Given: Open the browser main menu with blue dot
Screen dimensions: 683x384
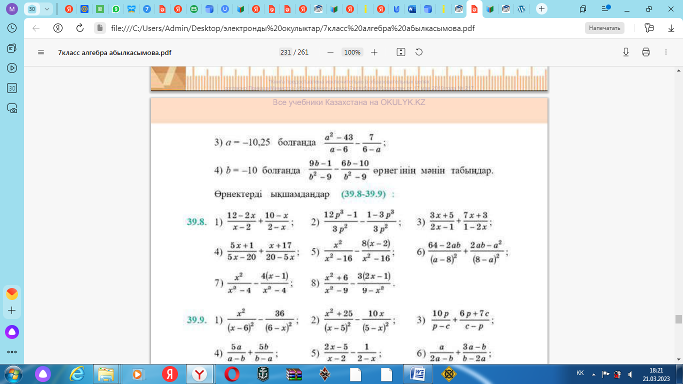Looking at the screenshot, I should point(606,8).
